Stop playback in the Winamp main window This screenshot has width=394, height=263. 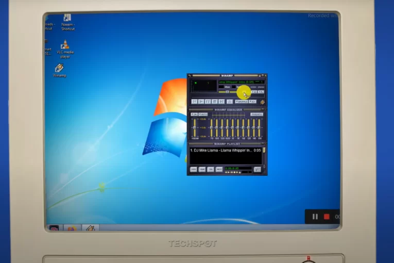click(214, 102)
